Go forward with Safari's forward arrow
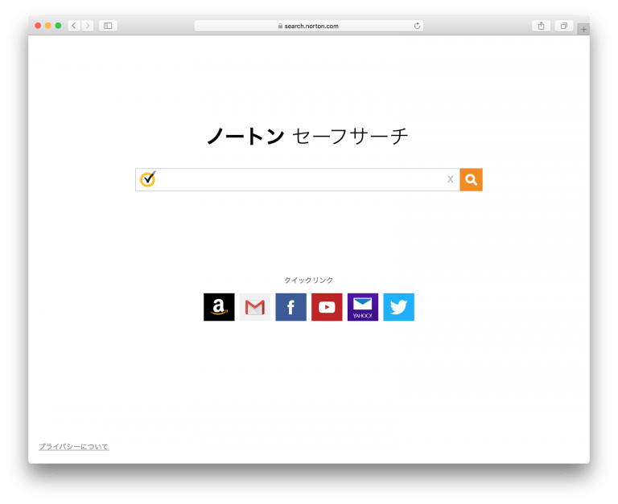This screenshot has width=618, height=504. (88, 26)
